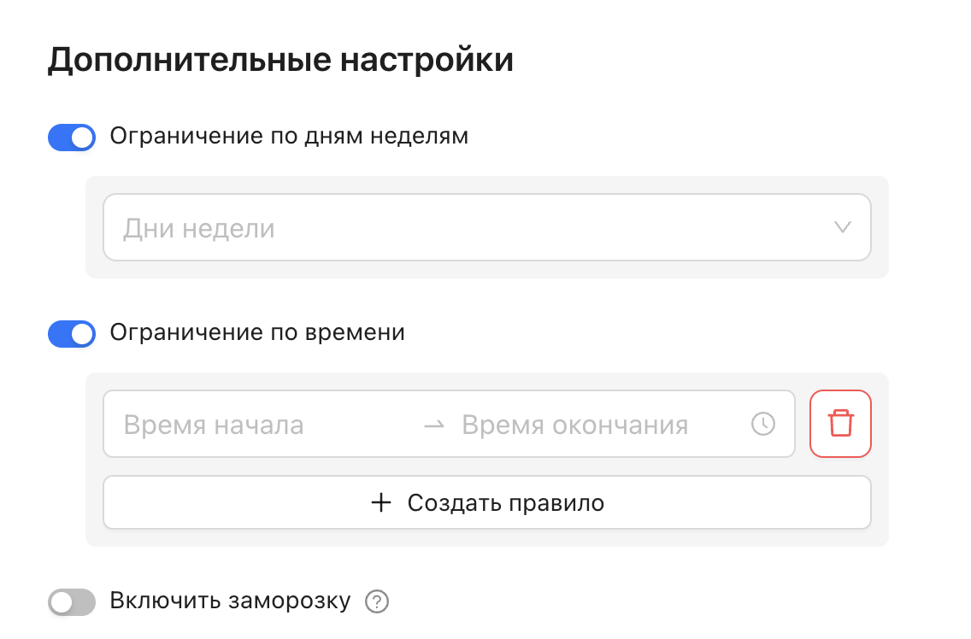
Task: Click the plus icon beside Создать правило
Action: coord(381,502)
